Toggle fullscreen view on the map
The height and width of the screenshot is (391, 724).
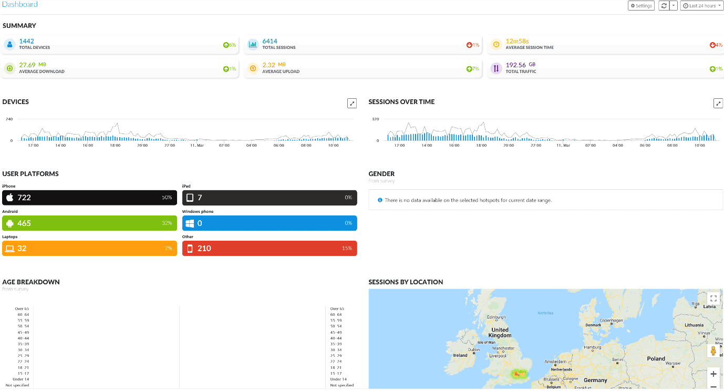pyautogui.click(x=713, y=298)
